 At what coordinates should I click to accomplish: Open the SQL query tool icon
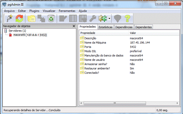[63, 18]
